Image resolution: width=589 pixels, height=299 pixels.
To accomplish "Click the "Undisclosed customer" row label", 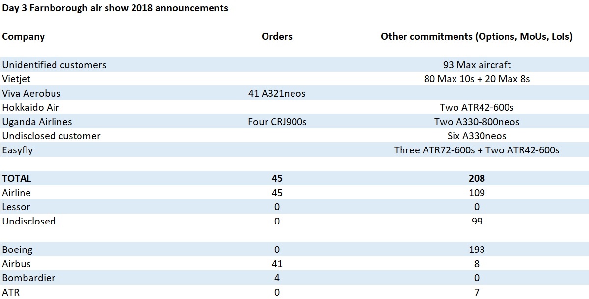I will point(51,136).
